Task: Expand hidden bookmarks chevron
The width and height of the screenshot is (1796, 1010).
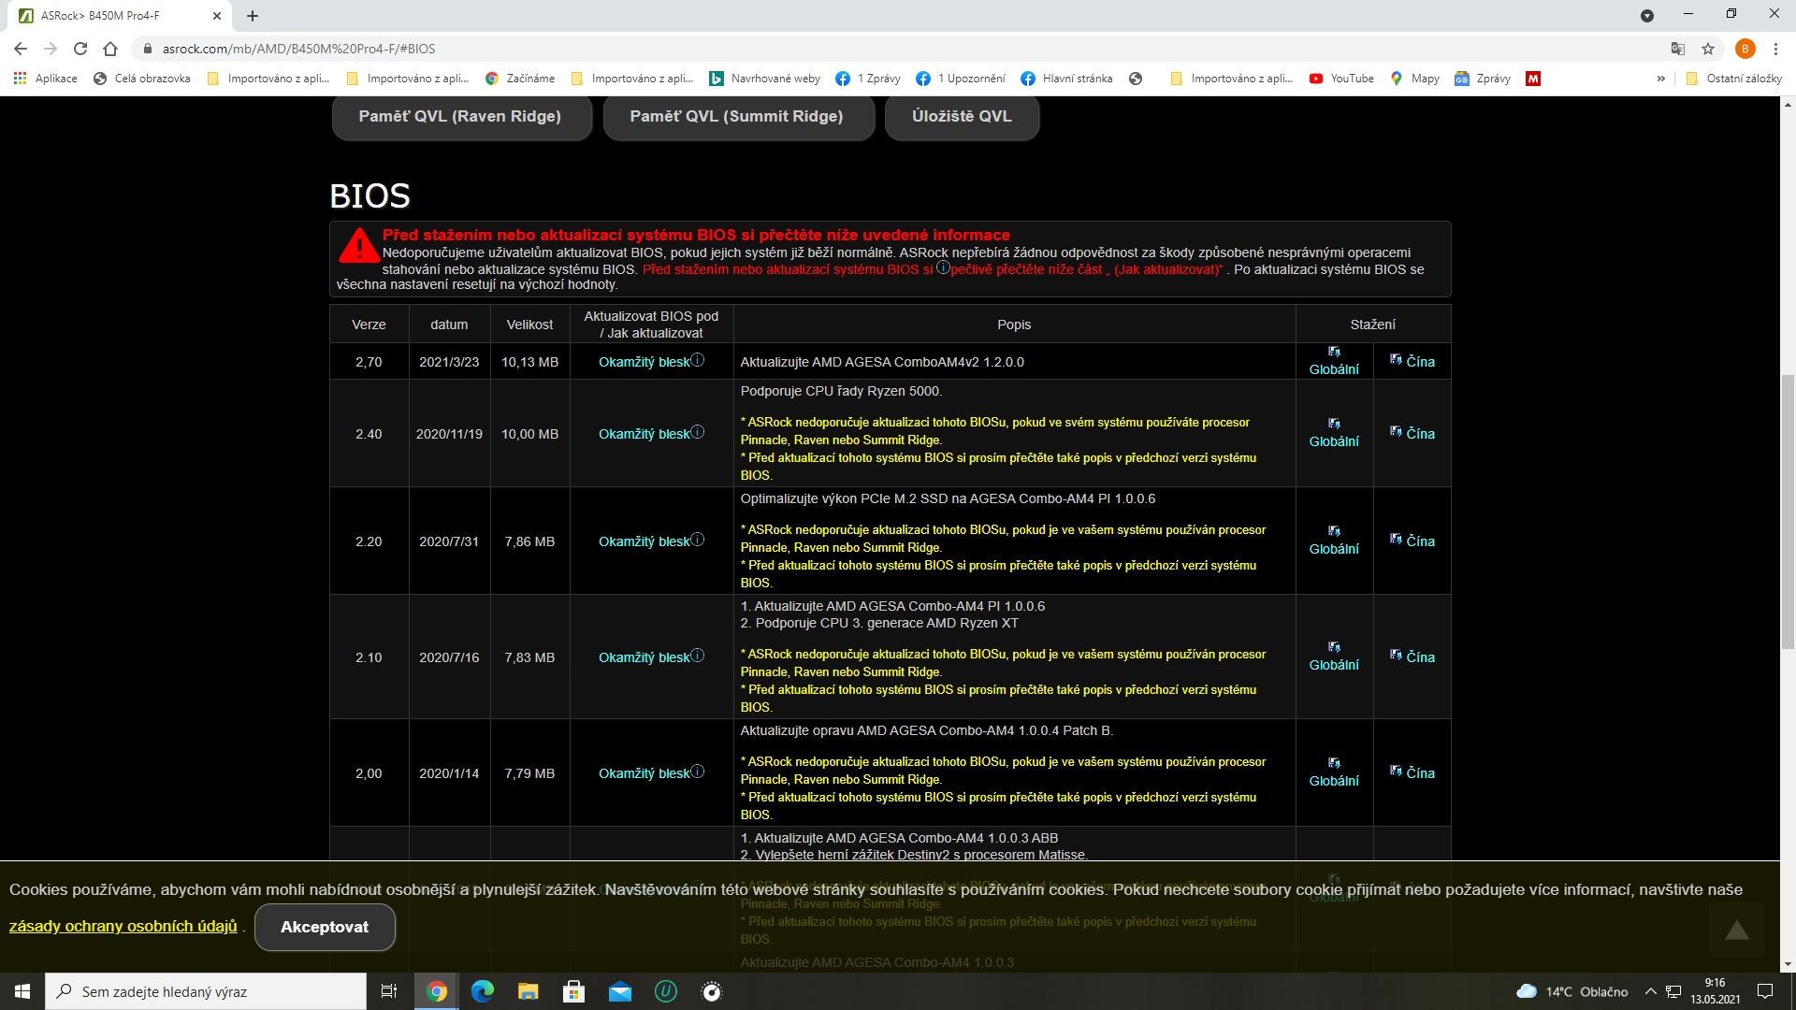Action: pos(1661,79)
